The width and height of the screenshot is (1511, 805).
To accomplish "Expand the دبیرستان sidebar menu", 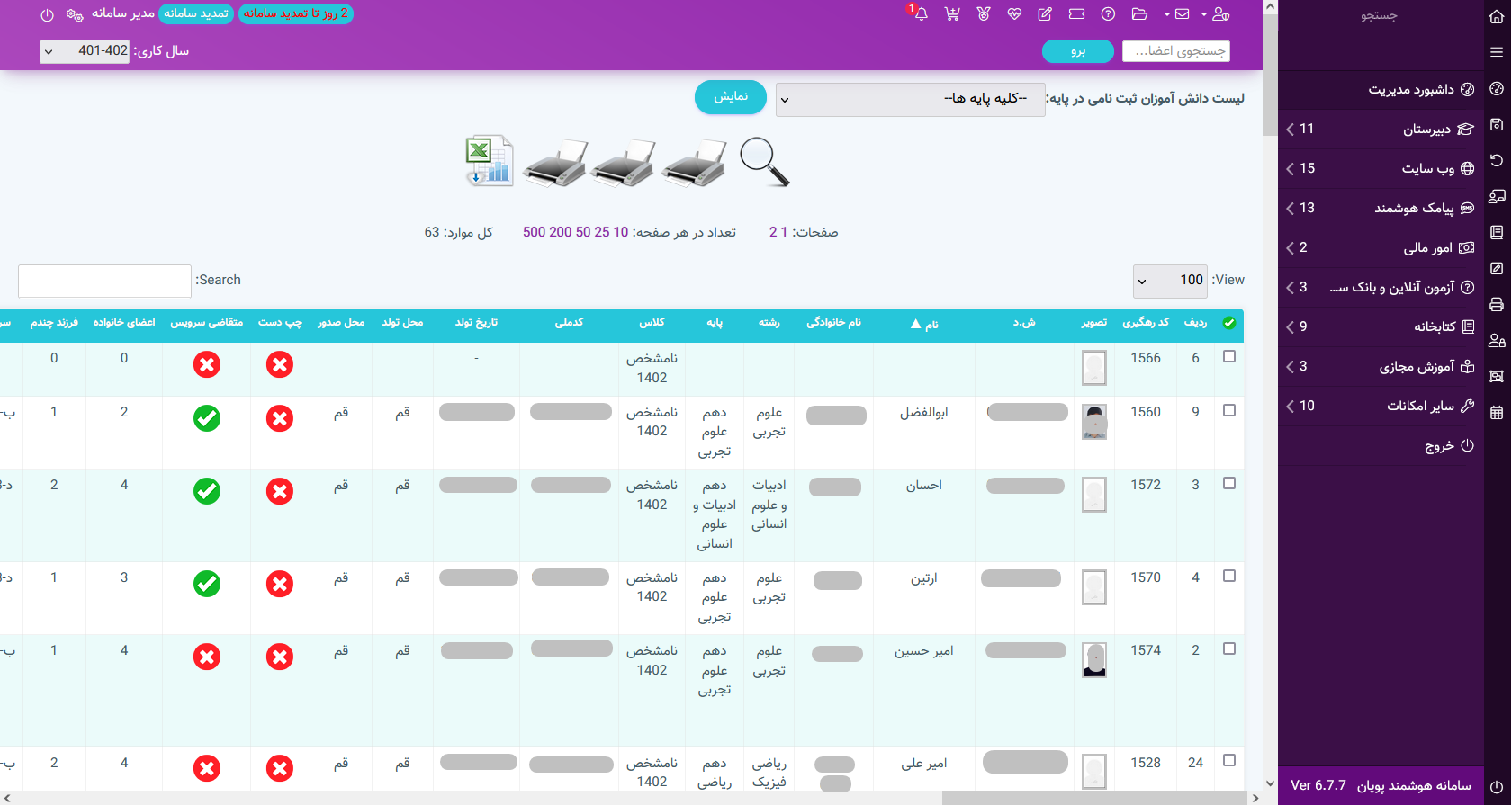I will [x=1380, y=130].
